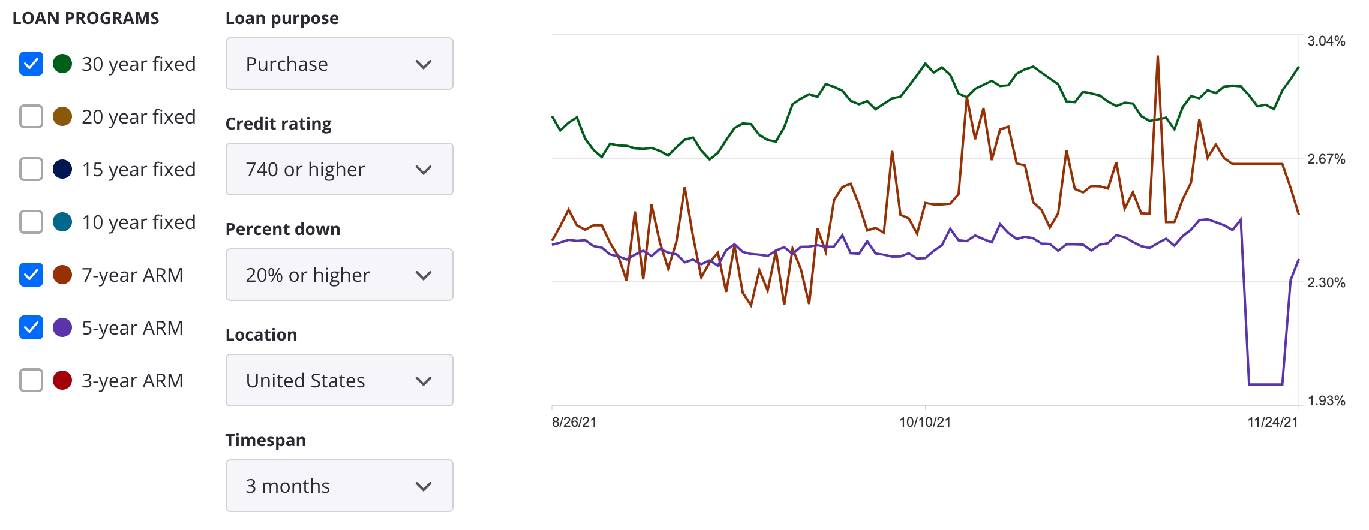Disable the 7-year ARM checkbox
1369x530 pixels.
pyautogui.click(x=31, y=275)
